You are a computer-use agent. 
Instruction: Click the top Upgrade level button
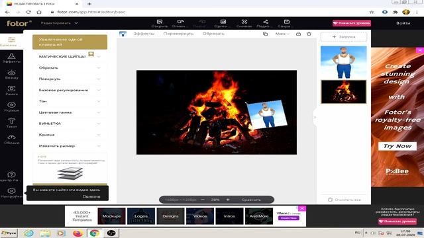[352, 23]
